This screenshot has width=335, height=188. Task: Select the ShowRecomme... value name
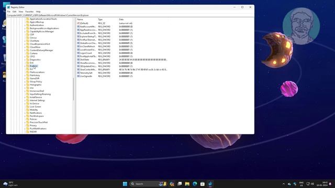[88, 63]
